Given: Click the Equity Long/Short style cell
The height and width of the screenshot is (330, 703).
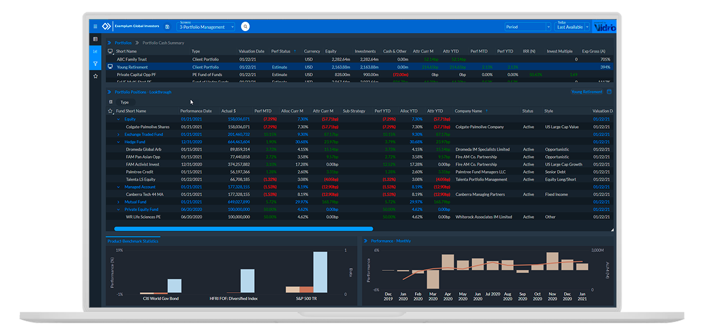Looking at the screenshot, I should (559, 179).
